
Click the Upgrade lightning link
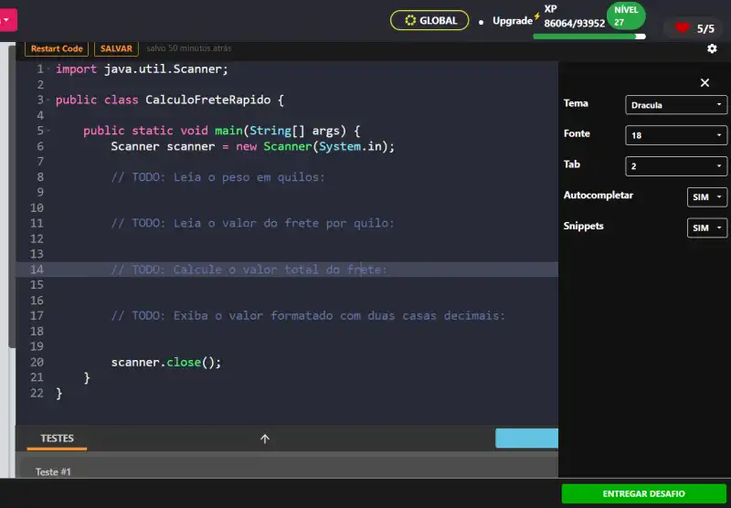point(516,20)
